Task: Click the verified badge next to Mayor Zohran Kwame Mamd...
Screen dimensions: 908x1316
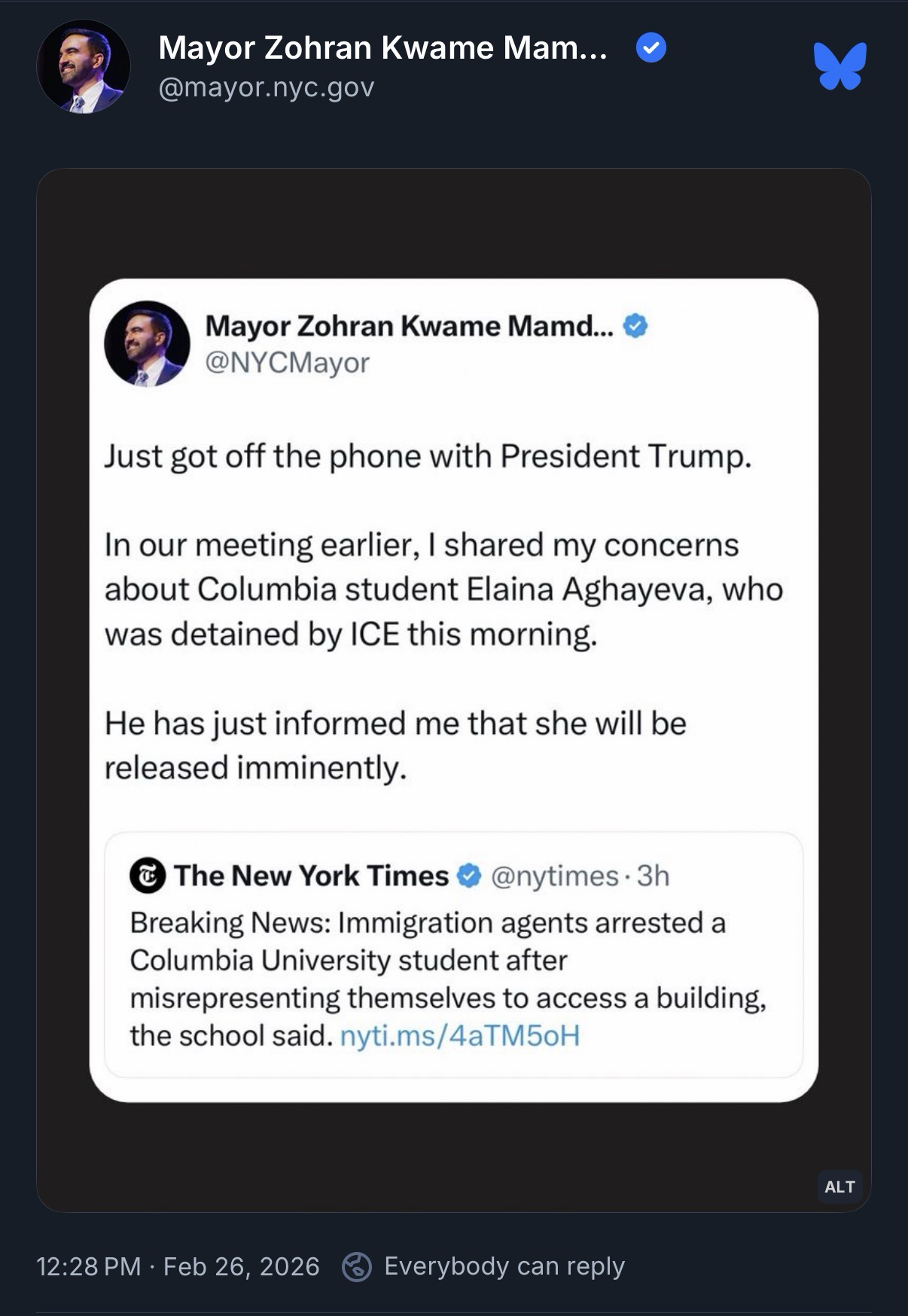Action: [635, 326]
